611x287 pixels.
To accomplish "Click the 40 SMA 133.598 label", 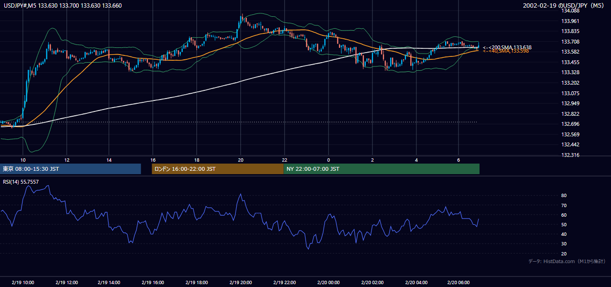I will (x=506, y=51).
